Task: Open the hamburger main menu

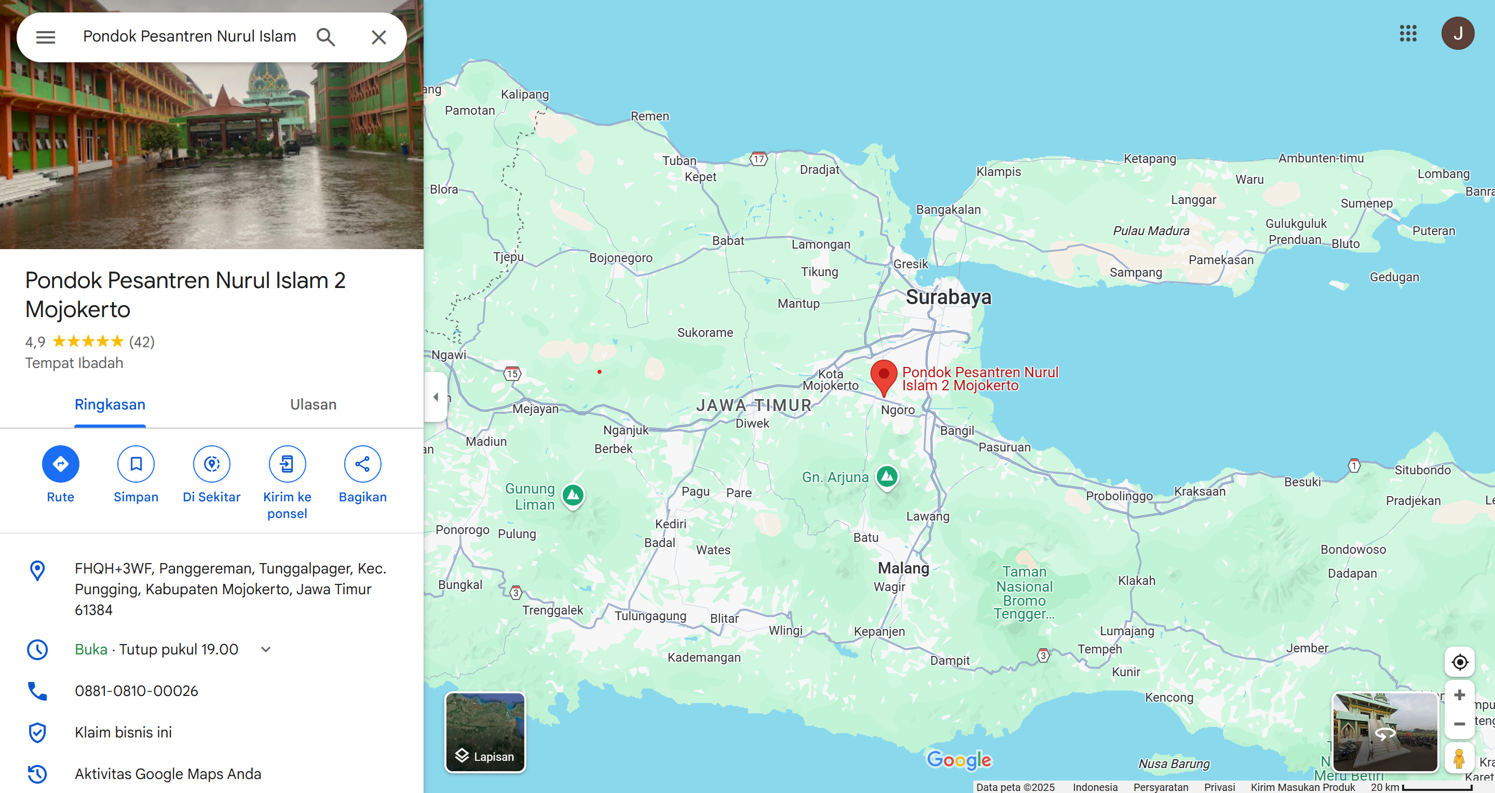Action: (x=45, y=37)
